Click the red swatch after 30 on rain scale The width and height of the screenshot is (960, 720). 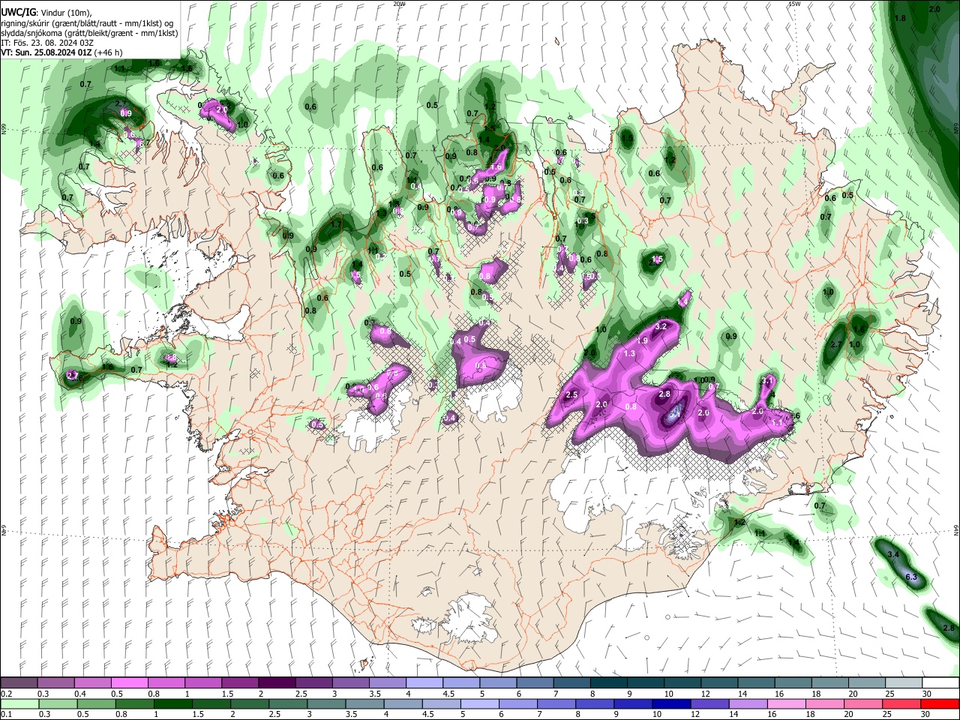[x=940, y=704]
